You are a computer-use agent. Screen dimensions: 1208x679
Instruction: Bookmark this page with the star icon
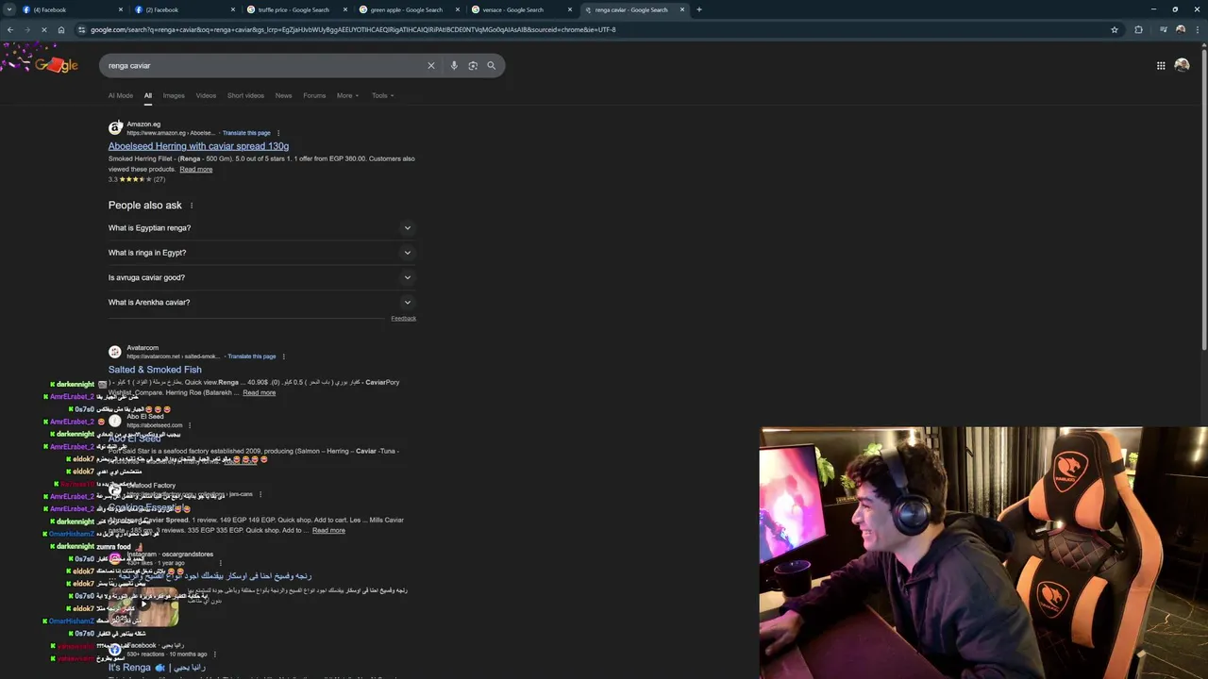tap(1115, 29)
